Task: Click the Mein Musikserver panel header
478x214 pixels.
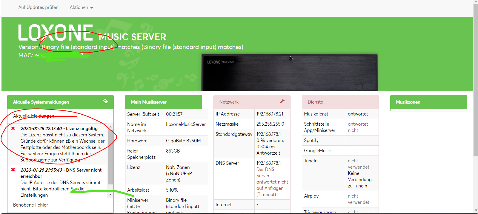Action: (x=163, y=102)
